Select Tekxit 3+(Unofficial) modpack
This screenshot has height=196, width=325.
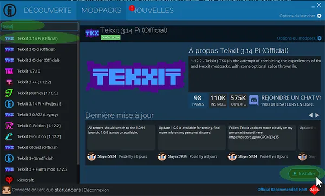click(x=39, y=158)
